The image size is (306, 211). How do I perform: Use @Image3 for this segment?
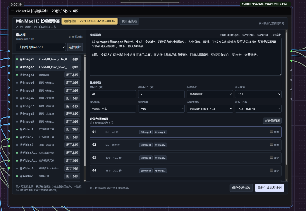pos(72,75)
